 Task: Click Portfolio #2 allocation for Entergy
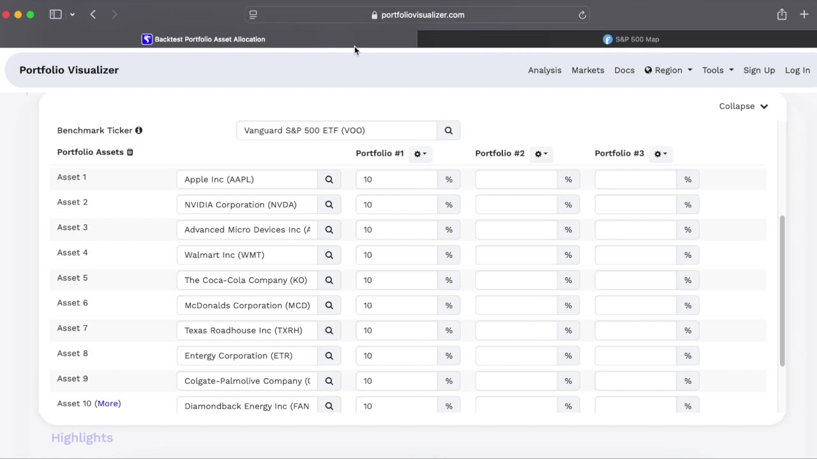pos(516,356)
